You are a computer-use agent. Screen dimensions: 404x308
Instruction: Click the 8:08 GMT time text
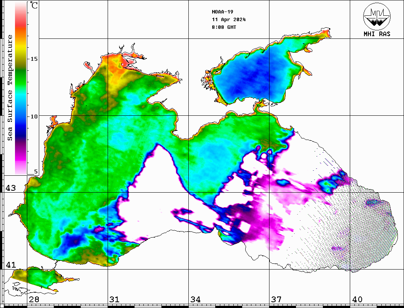point(224,27)
